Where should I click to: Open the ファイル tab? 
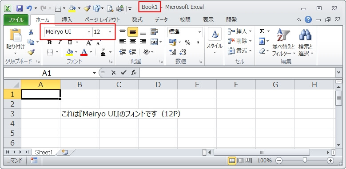(x=16, y=20)
